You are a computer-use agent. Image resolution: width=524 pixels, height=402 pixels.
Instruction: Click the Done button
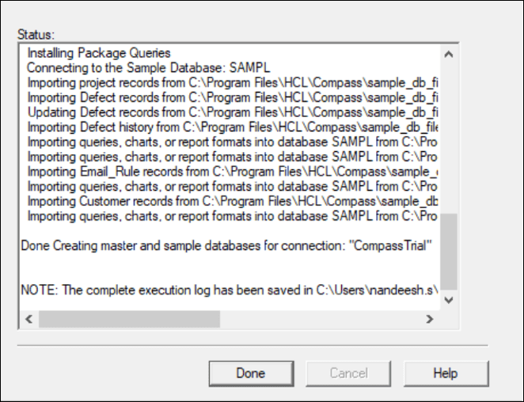[251, 374]
